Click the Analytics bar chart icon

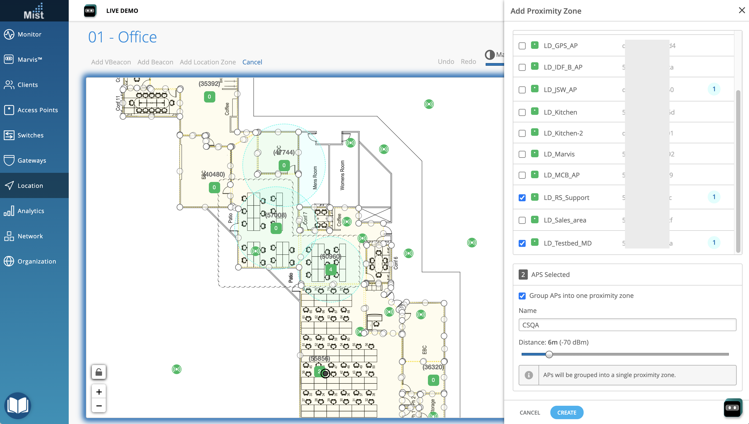9,211
